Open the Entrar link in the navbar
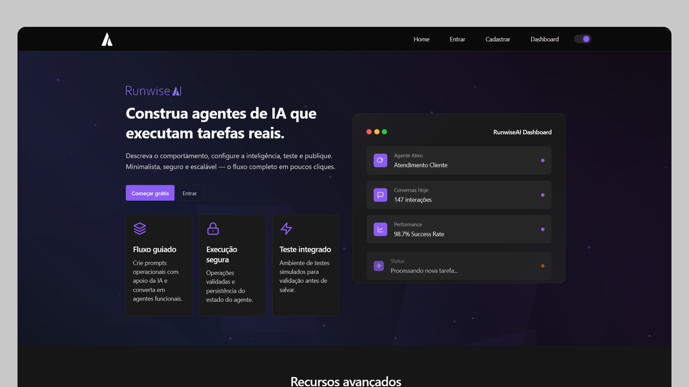The height and width of the screenshot is (387, 689). point(457,39)
